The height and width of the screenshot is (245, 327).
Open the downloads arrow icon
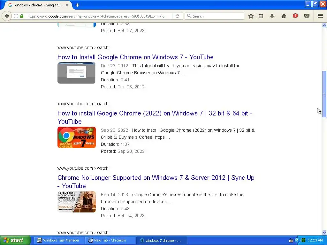pos(272,16)
